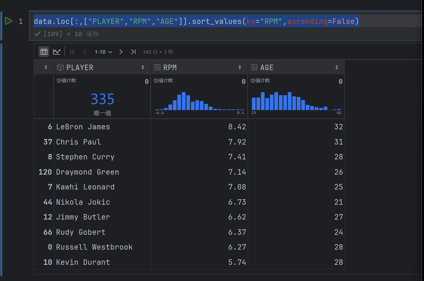
Task: Select the Kawhi Leonard cell
Action: click(x=102, y=187)
